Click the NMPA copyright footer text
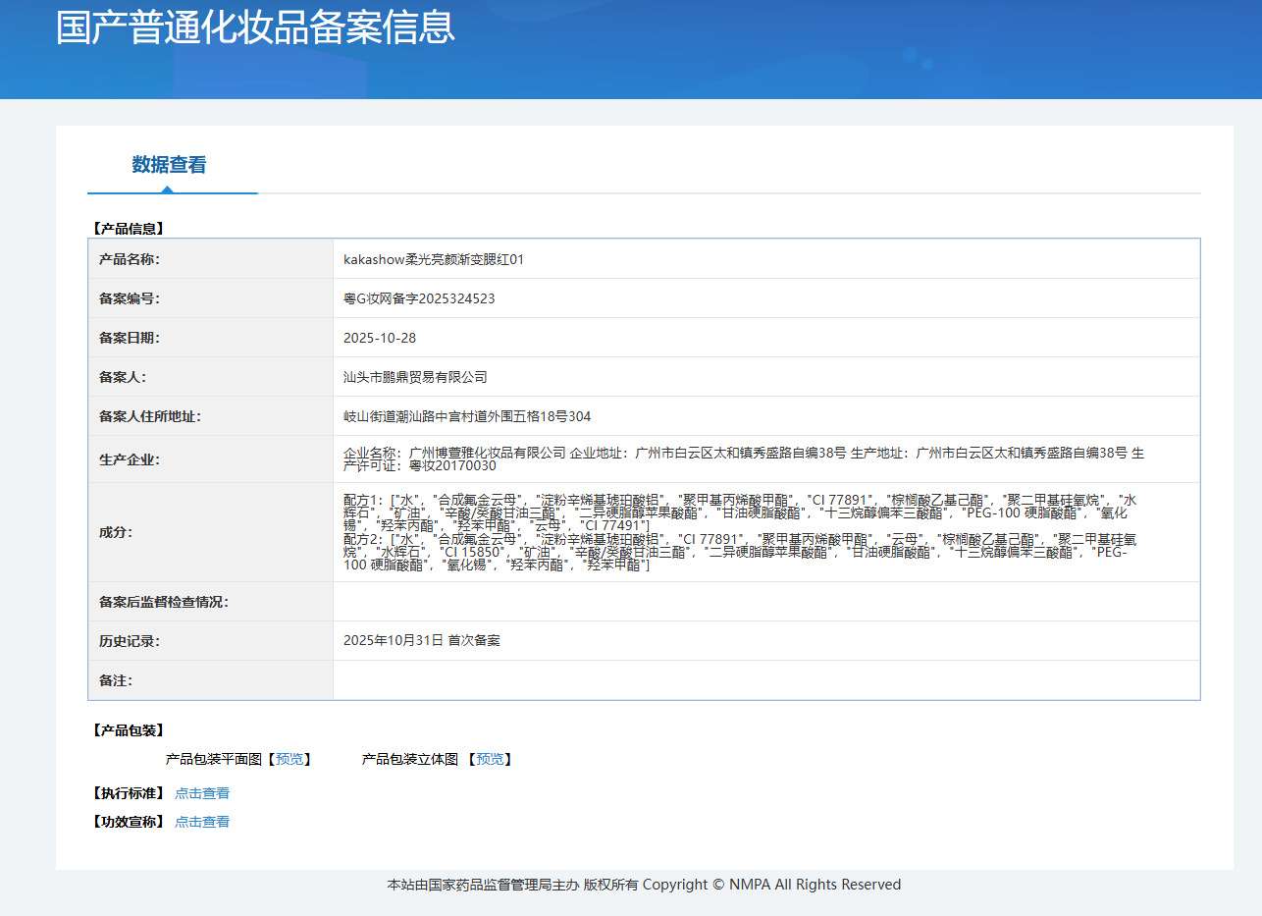The width and height of the screenshot is (1262, 916). 644,885
